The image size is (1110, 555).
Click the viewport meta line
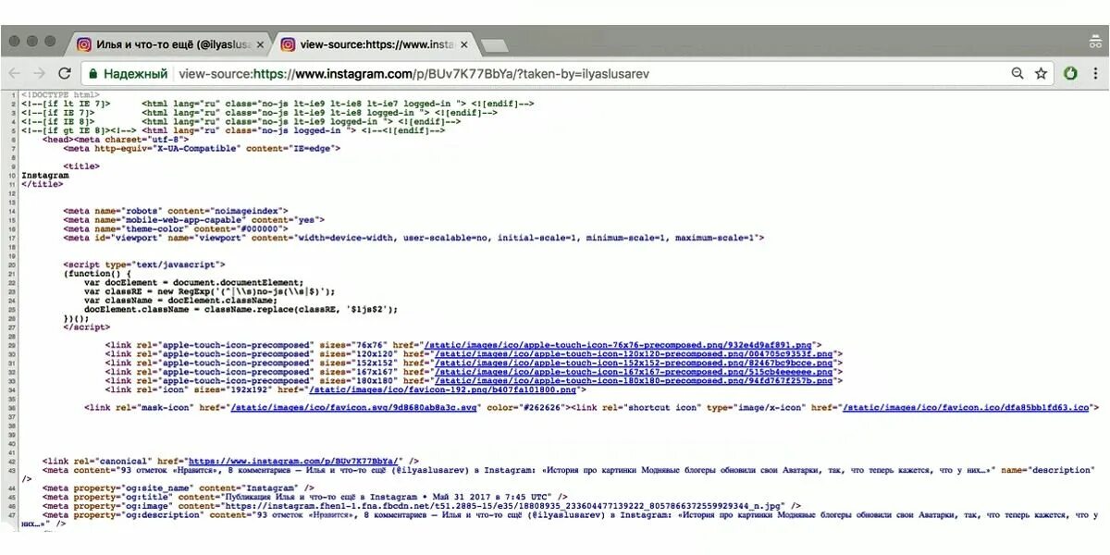tap(414, 238)
